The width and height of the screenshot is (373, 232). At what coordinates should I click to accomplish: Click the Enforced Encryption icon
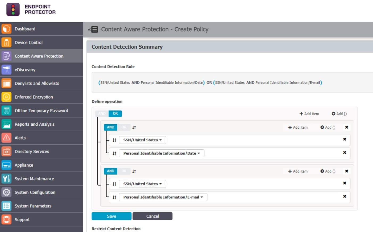point(6,97)
